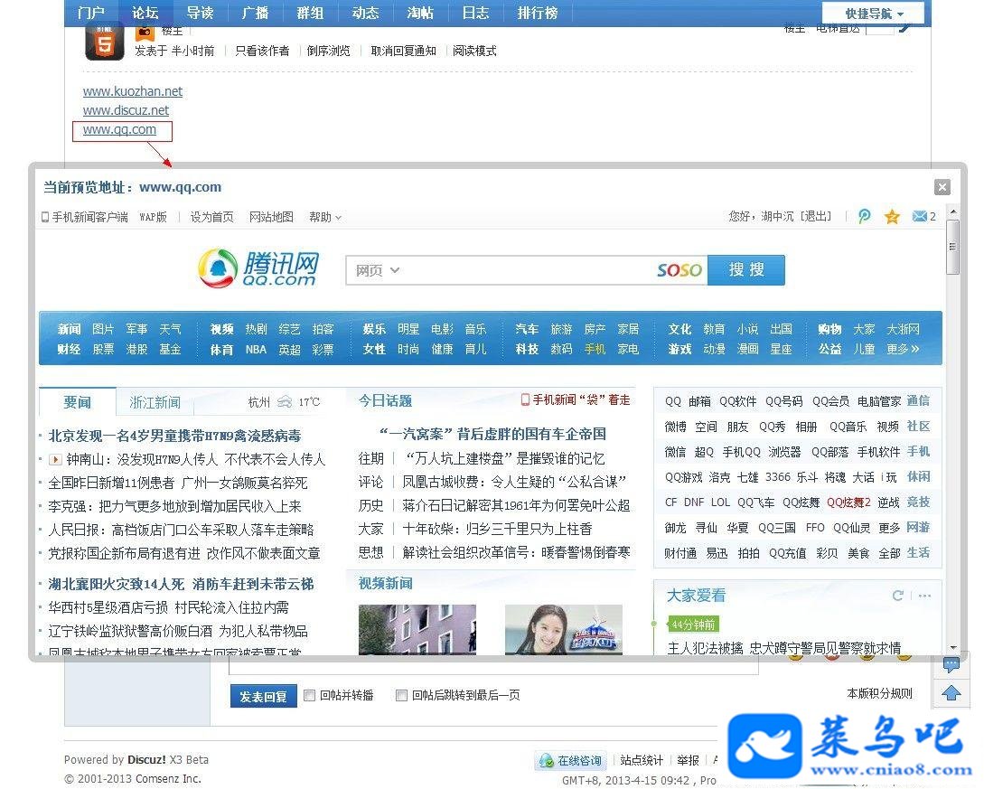
Task: Open the 排行榜 navigation item
Action: [538, 13]
